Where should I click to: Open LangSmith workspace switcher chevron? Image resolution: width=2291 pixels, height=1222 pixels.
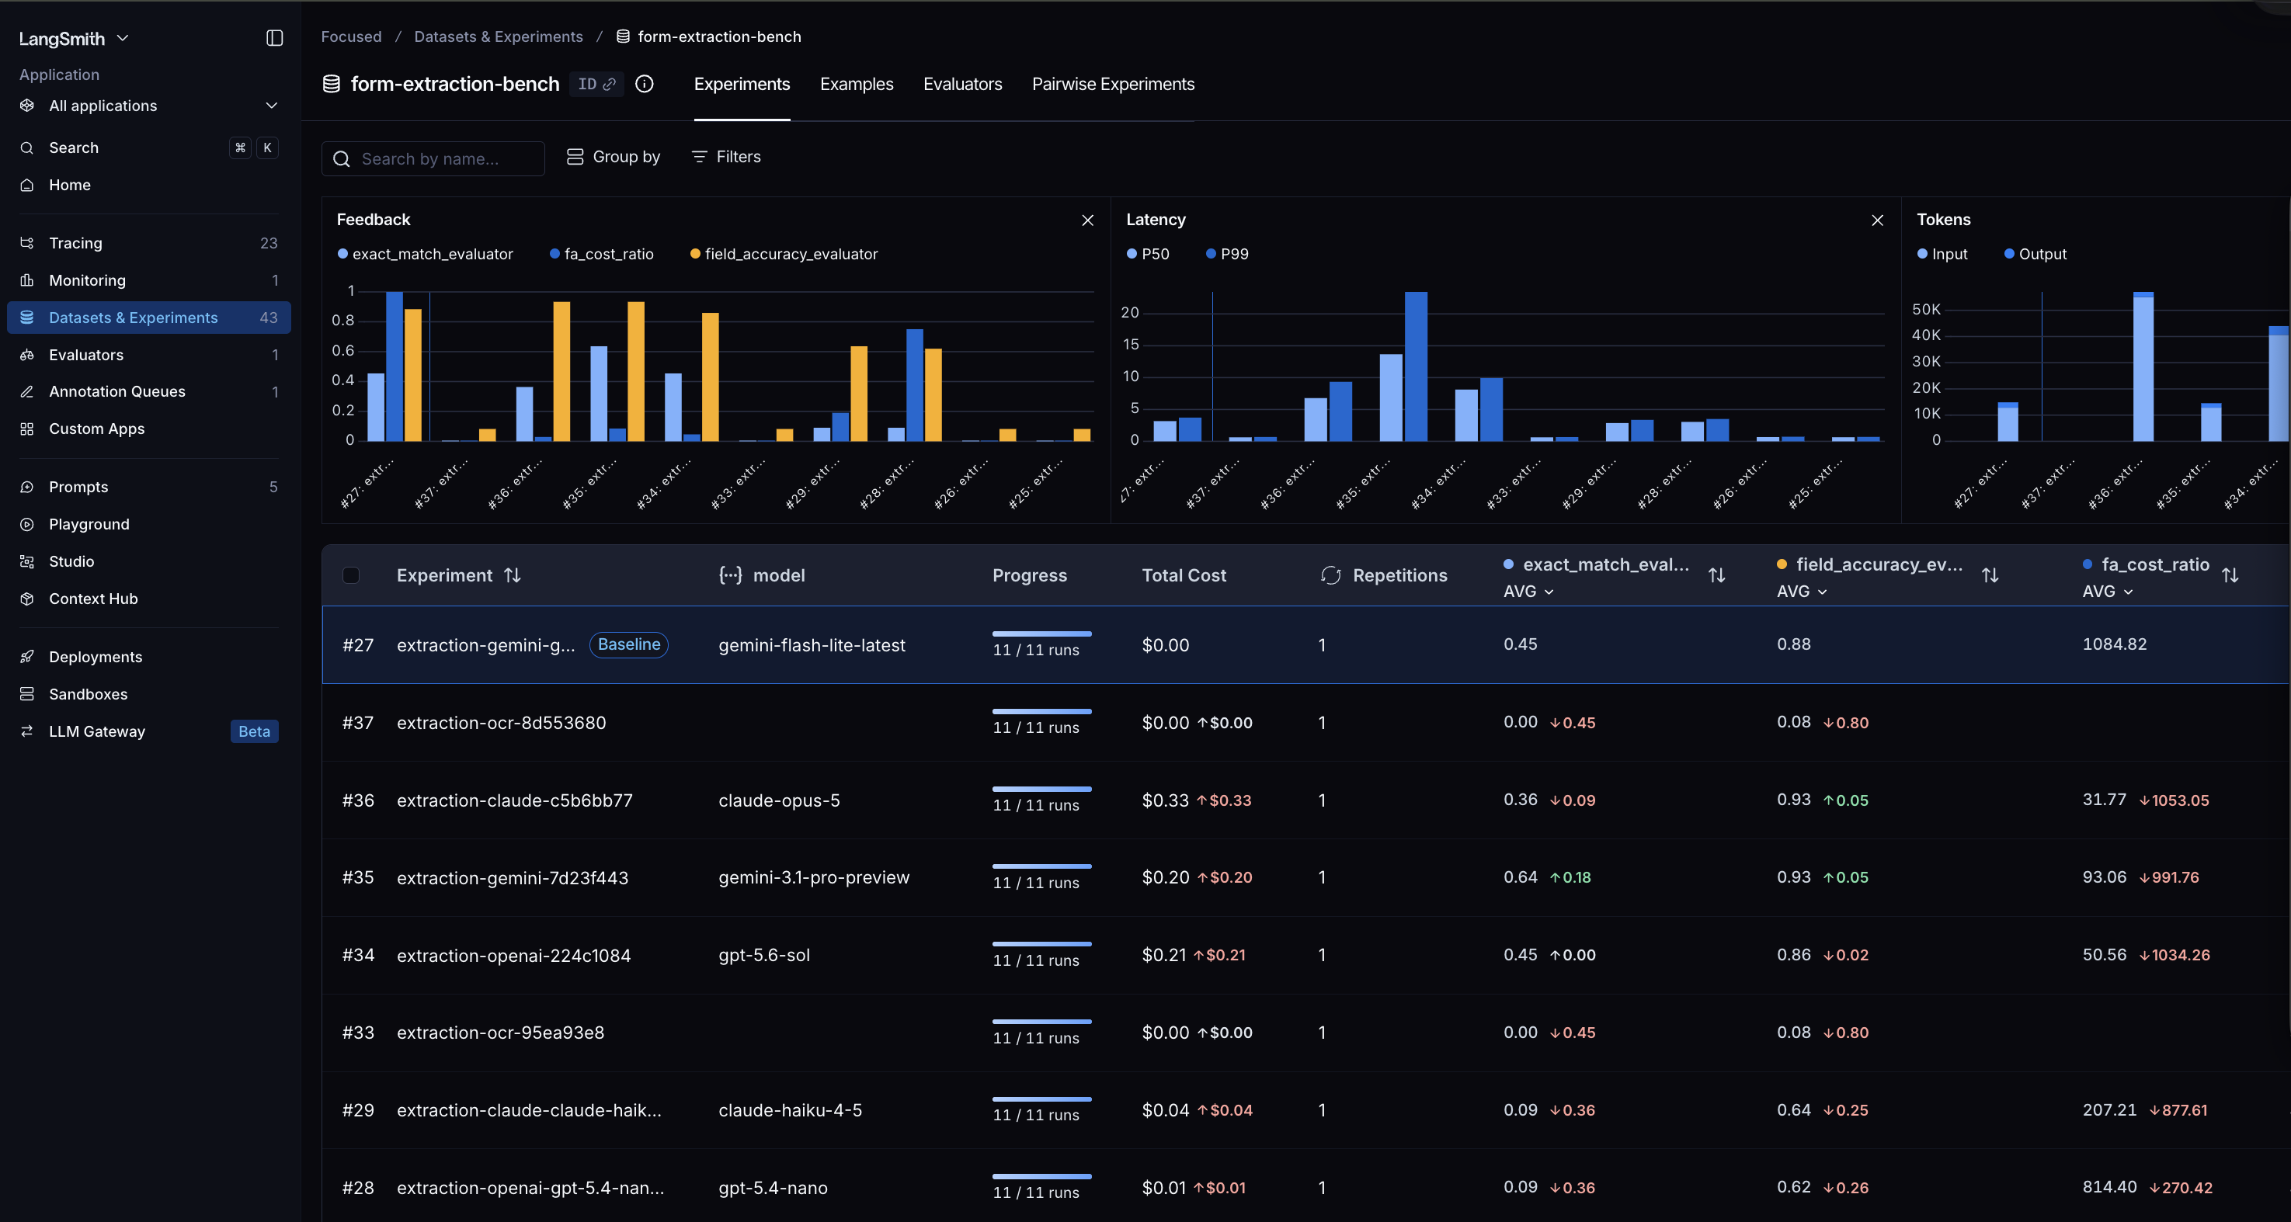coord(123,38)
